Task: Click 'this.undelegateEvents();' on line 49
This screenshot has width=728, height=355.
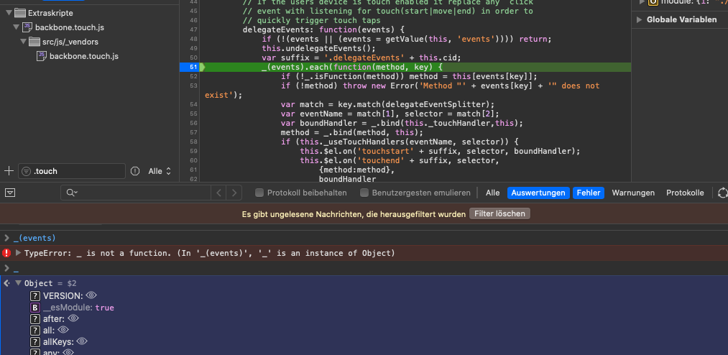Action: pos(318,48)
